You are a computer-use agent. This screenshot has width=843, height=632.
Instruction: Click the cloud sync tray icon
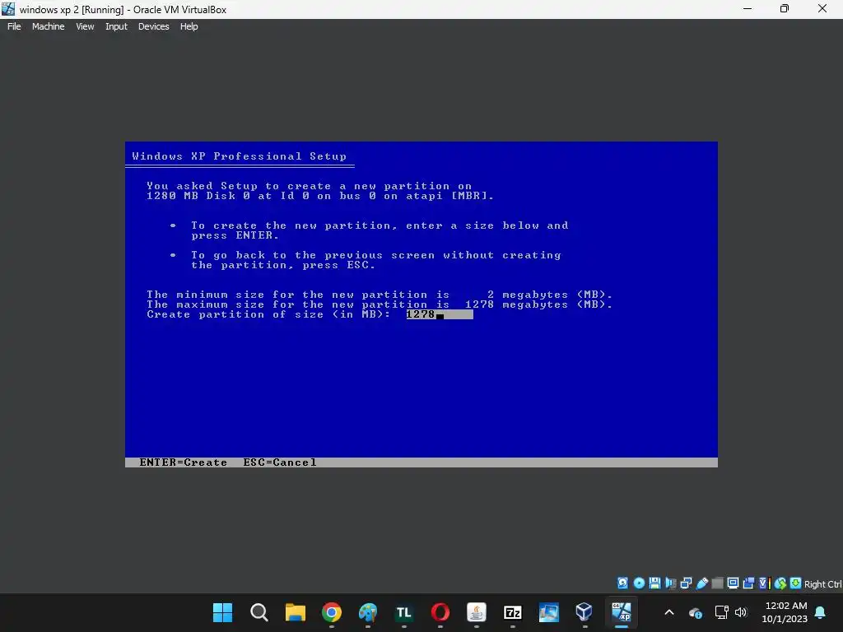tap(695, 612)
